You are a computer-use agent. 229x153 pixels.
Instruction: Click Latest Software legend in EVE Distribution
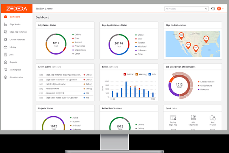(x=206, y=82)
